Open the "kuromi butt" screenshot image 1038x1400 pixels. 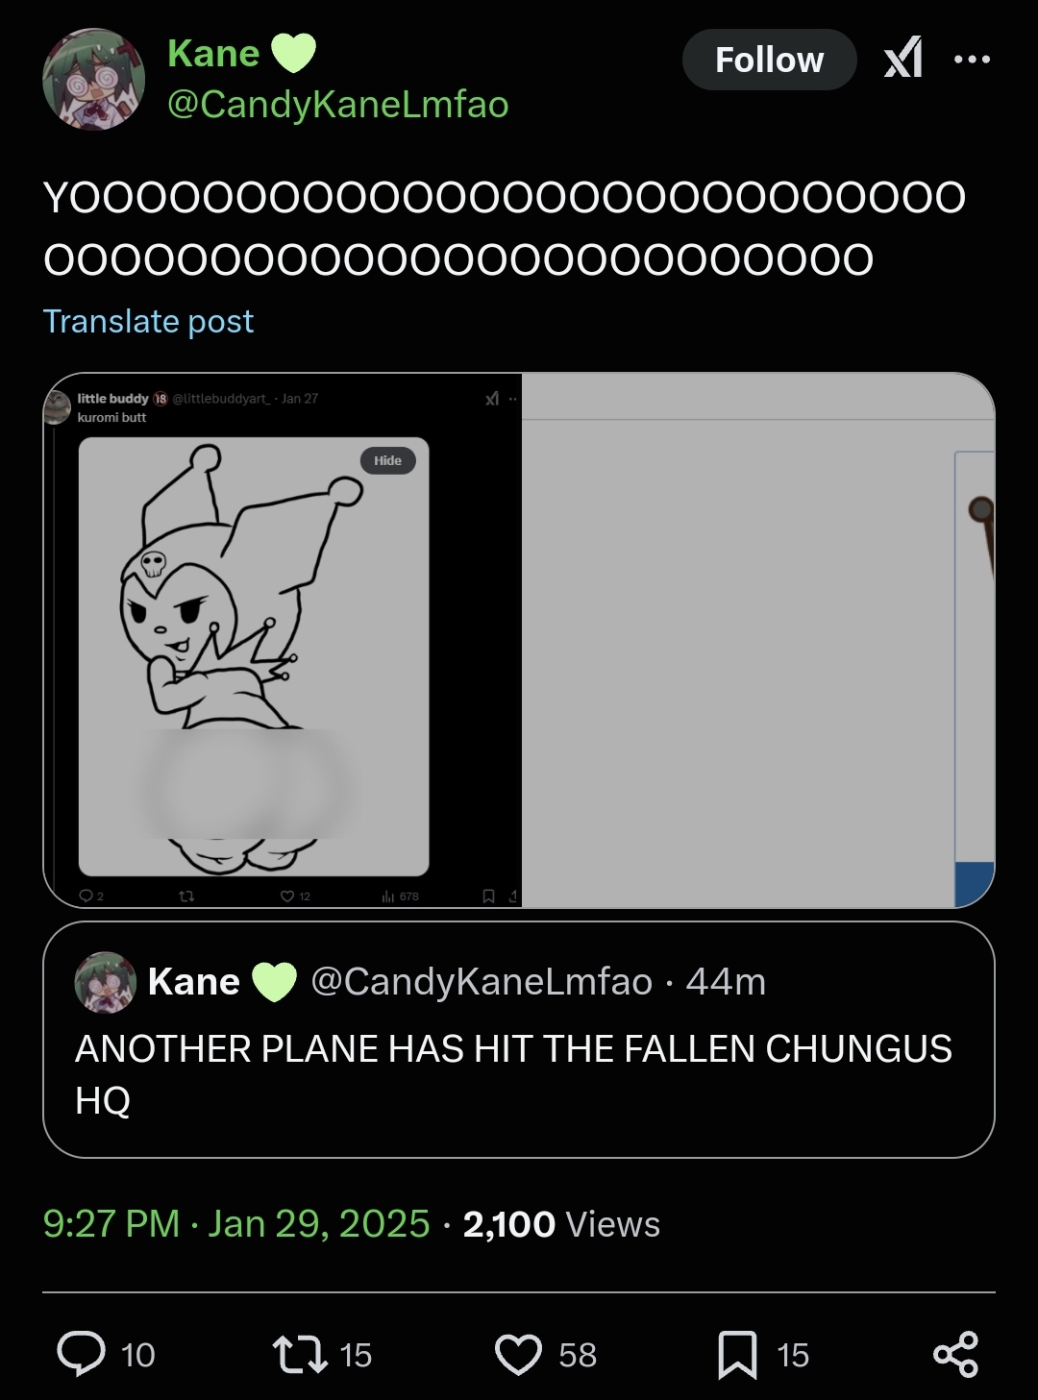283,640
